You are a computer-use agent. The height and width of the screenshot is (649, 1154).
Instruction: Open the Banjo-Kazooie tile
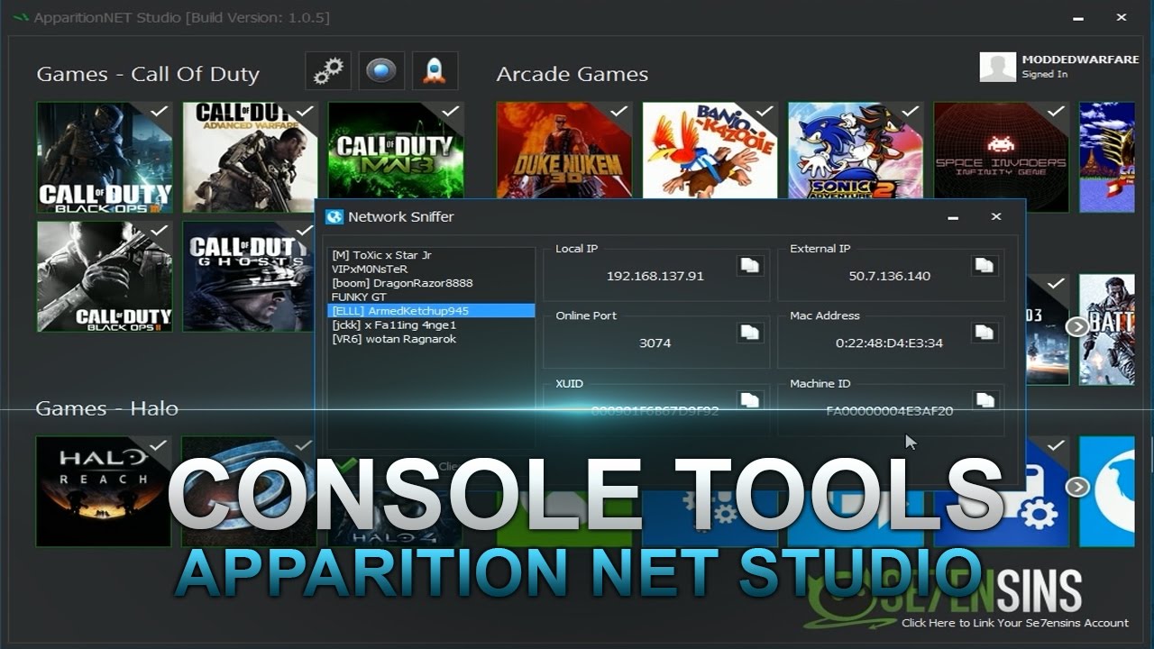[x=710, y=150]
